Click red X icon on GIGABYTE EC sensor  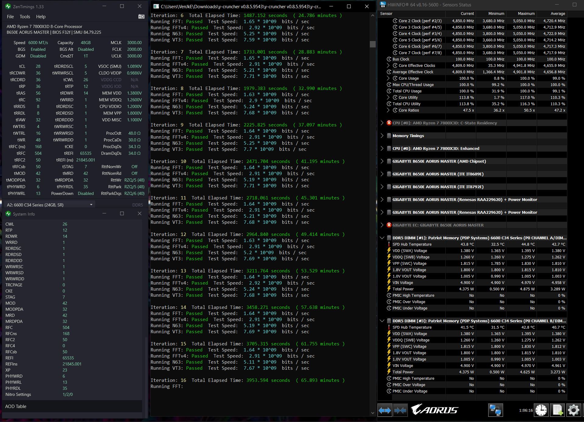tap(389, 225)
